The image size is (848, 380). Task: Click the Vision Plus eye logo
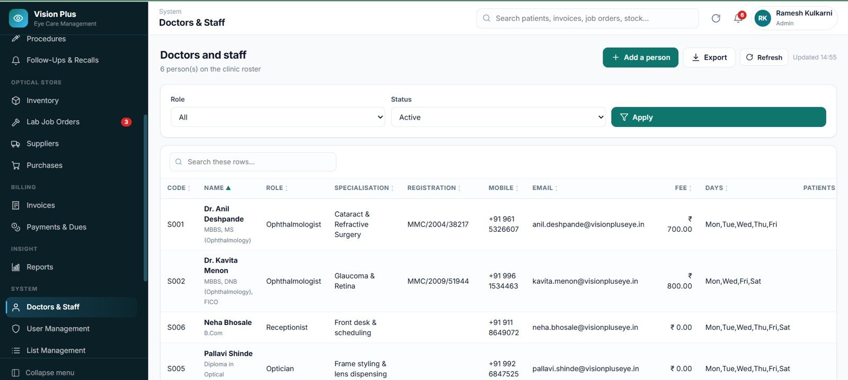pos(18,18)
